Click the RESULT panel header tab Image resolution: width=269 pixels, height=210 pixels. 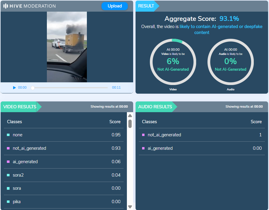(146, 6)
